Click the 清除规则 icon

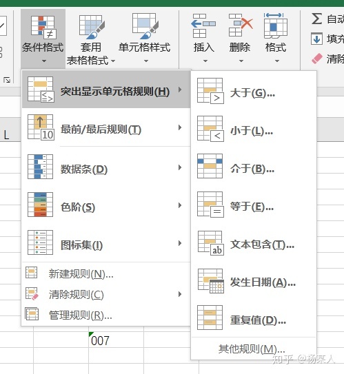click(32, 293)
